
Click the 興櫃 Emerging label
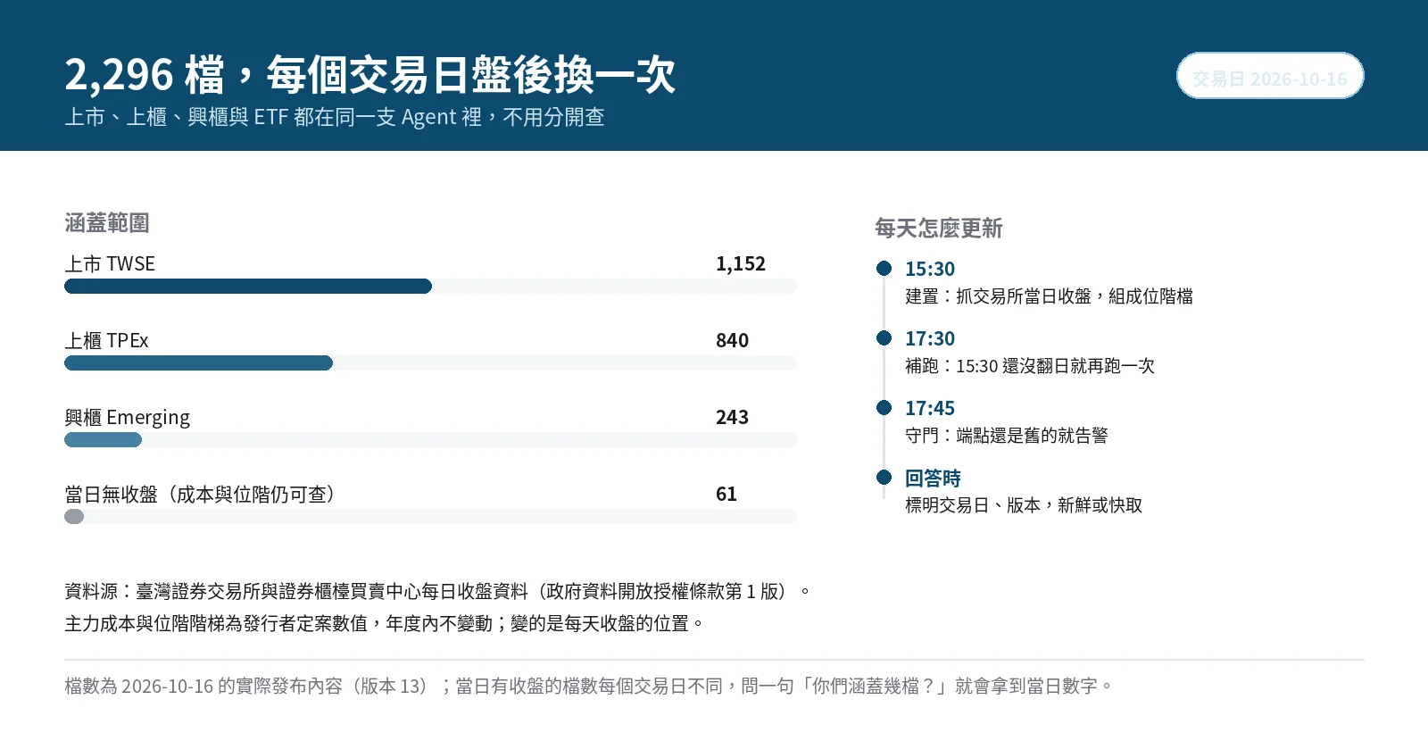tap(128, 417)
